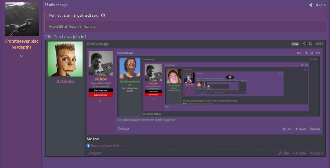Open The Jumping Dwarf's avatar image
The width and height of the screenshot is (330, 168).
click(x=174, y=76)
